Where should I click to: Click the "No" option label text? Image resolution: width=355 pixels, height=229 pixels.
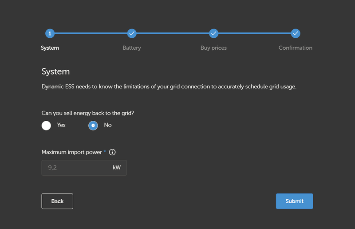pos(108,125)
